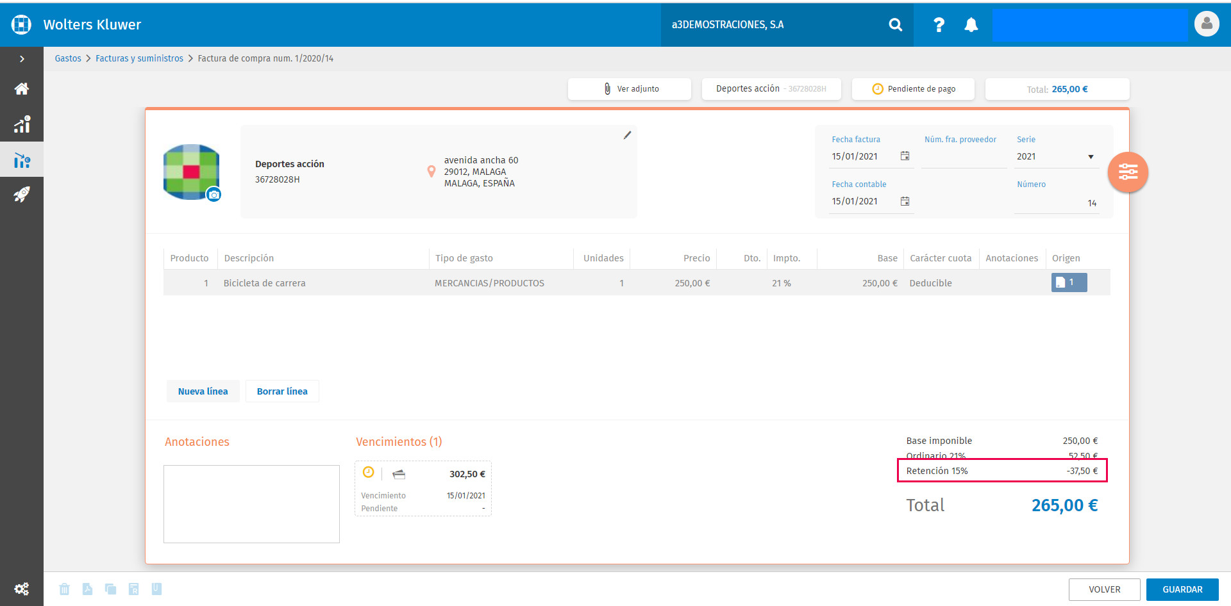Go back with VOLVER

[1104, 589]
